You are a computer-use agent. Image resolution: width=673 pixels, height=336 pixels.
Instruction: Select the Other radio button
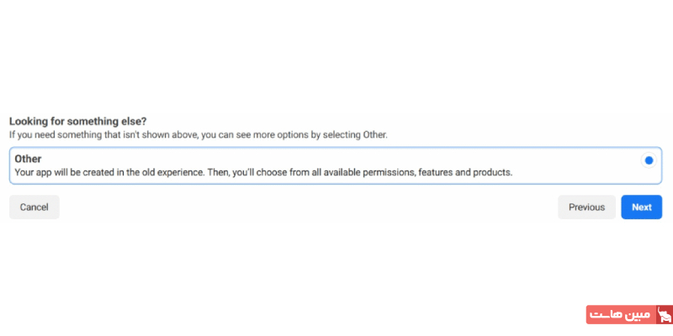649,160
